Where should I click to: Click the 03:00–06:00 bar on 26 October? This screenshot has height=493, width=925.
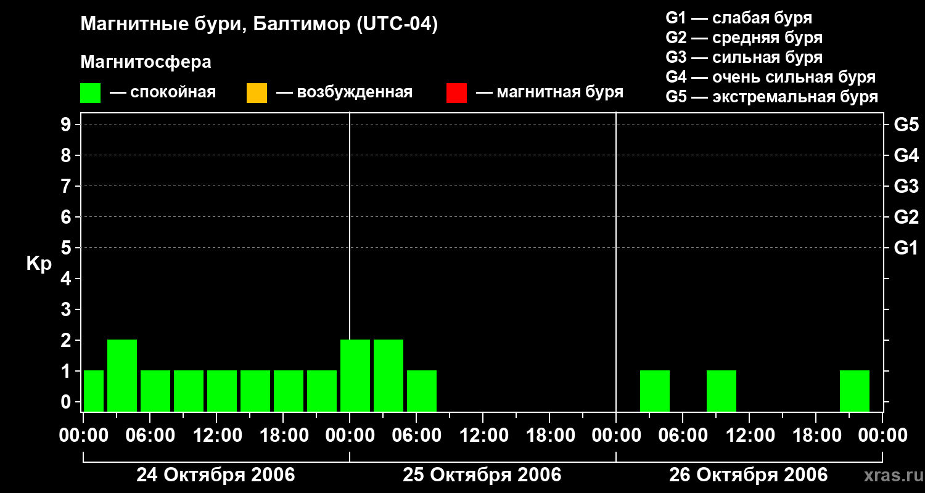pos(655,391)
